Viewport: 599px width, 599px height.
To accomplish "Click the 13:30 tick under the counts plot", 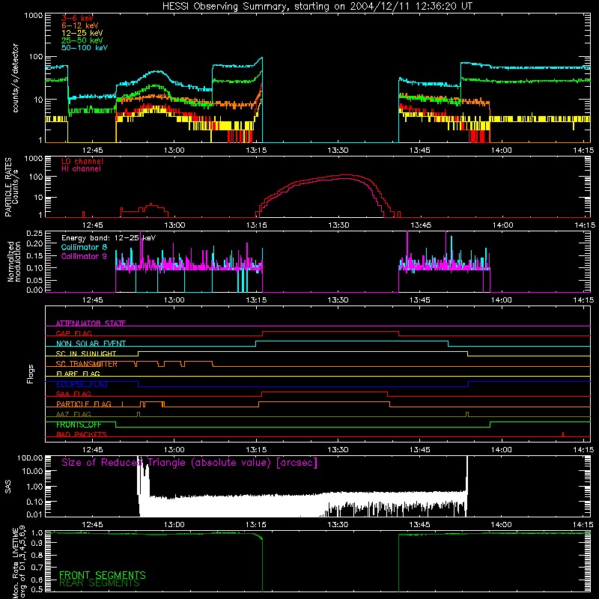I will (338, 150).
